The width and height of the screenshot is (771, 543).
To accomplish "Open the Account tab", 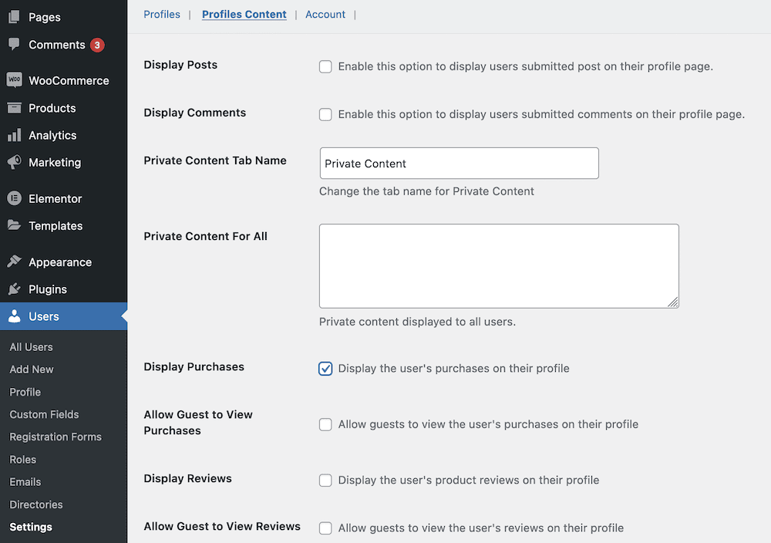I will [325, 14].
